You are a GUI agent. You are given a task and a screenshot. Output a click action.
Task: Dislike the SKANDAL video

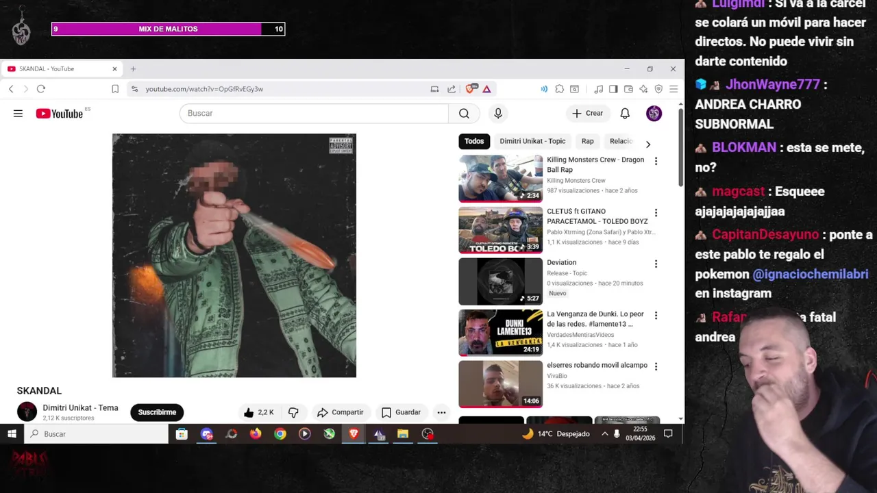click(x=293, y=412)
